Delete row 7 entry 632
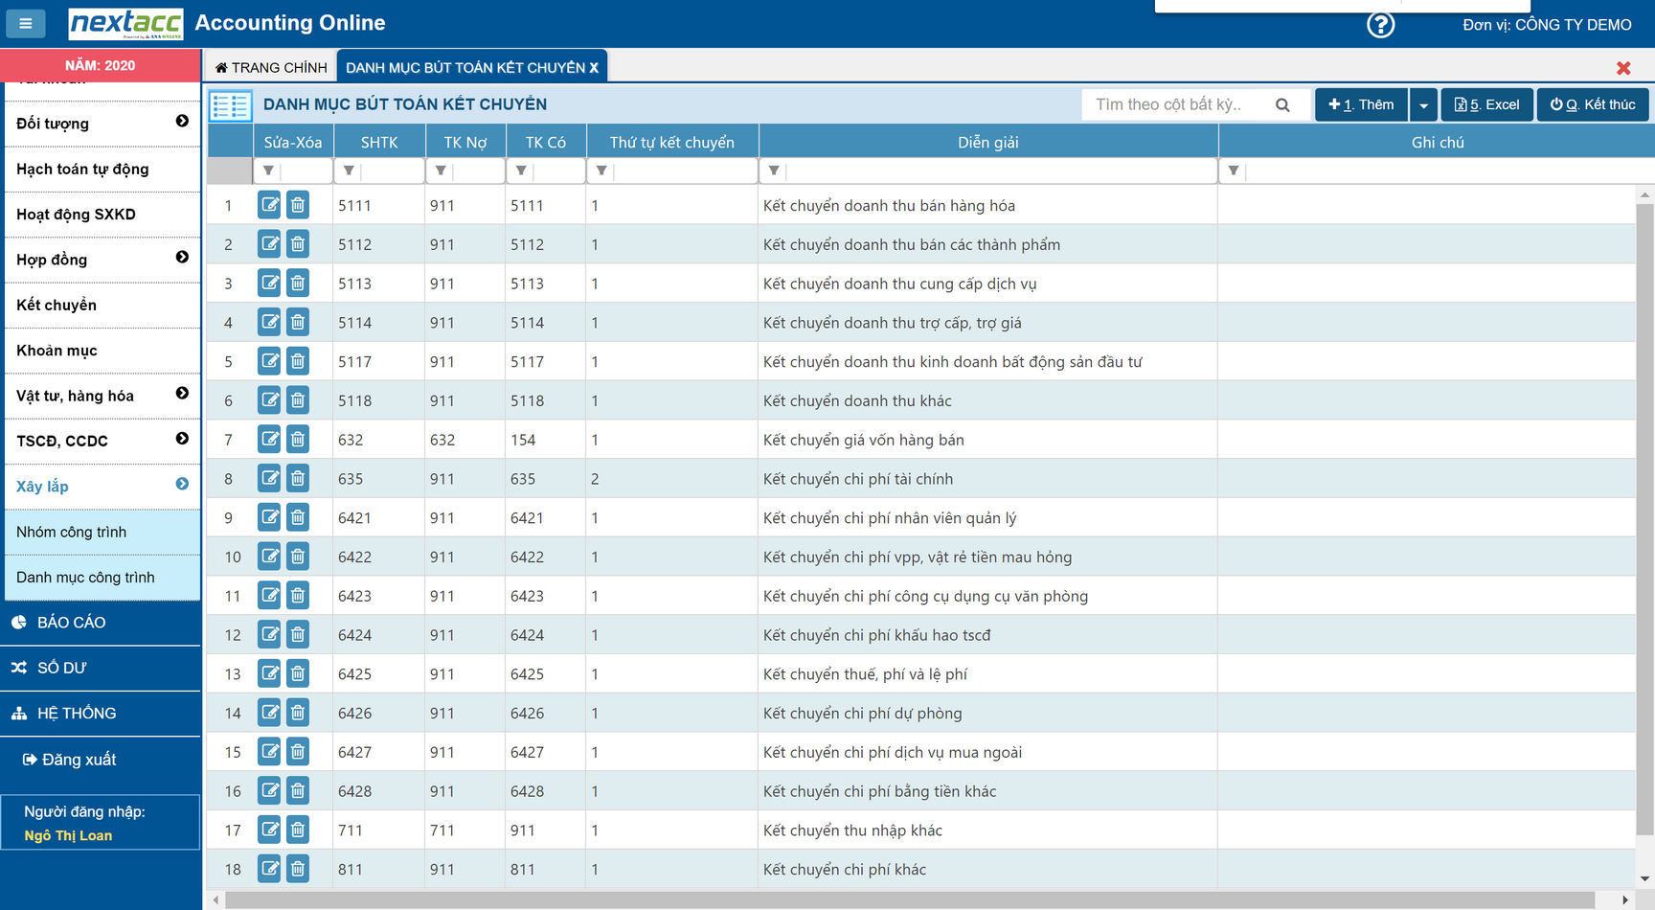 point(298,440)
